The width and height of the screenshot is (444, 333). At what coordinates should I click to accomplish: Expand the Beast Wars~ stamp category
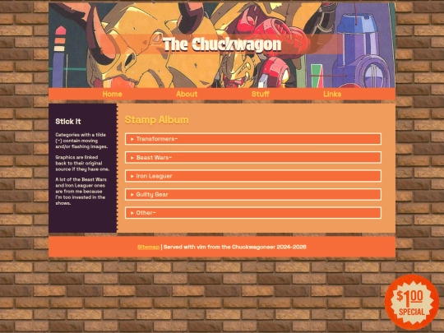click(x=253, y=157)
